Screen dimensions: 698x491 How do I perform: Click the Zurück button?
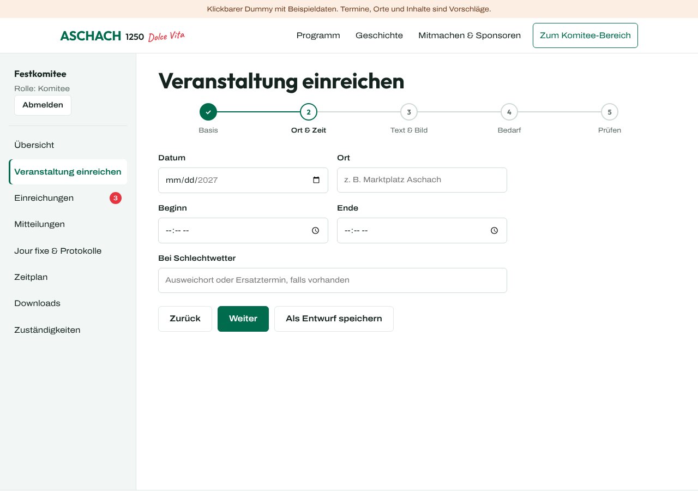point(185,319)
